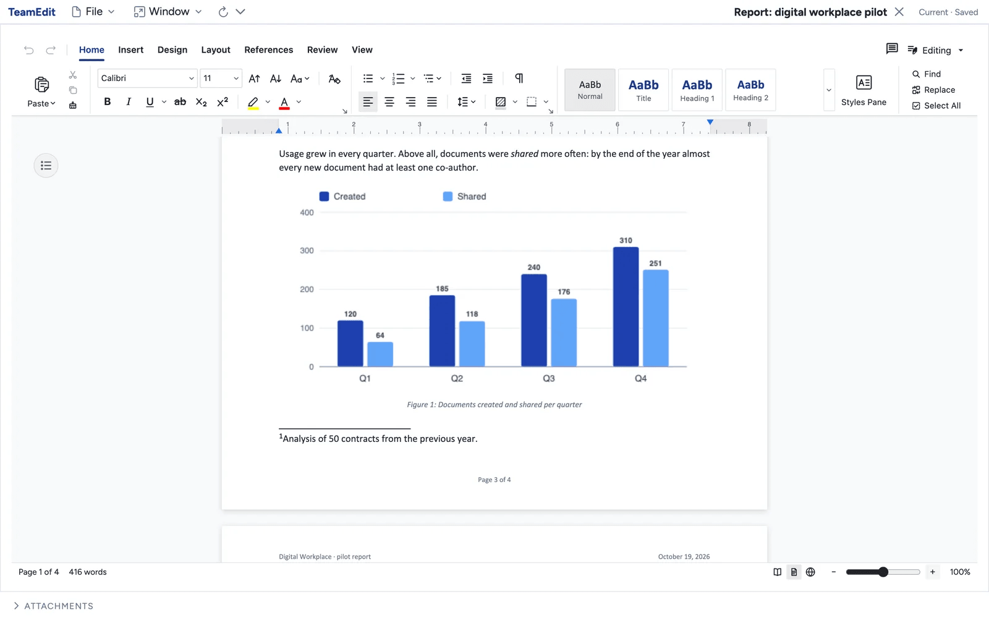Screen dimensions: 989x618
Task: Click the Select All button
Action: (x=936, y=106)
